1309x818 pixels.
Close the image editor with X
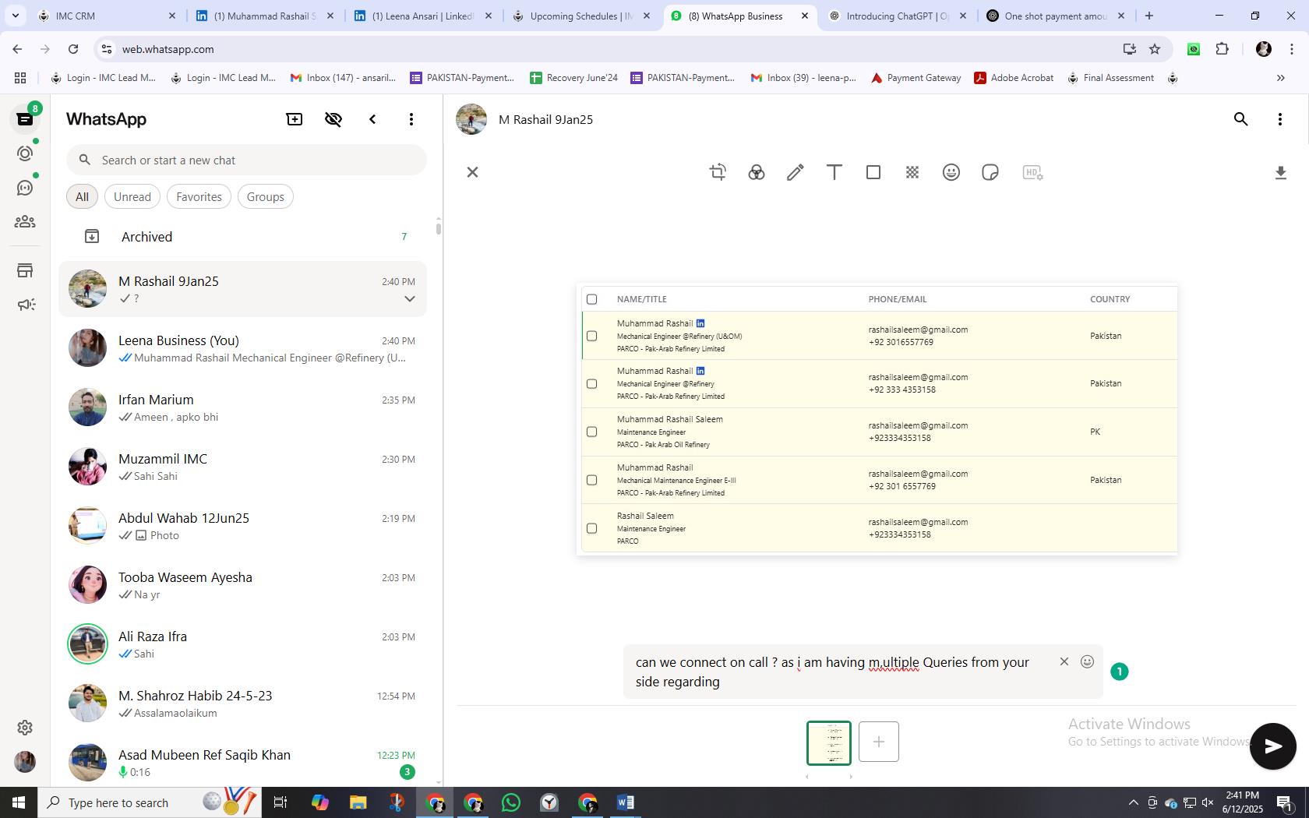tap(472, 172)
